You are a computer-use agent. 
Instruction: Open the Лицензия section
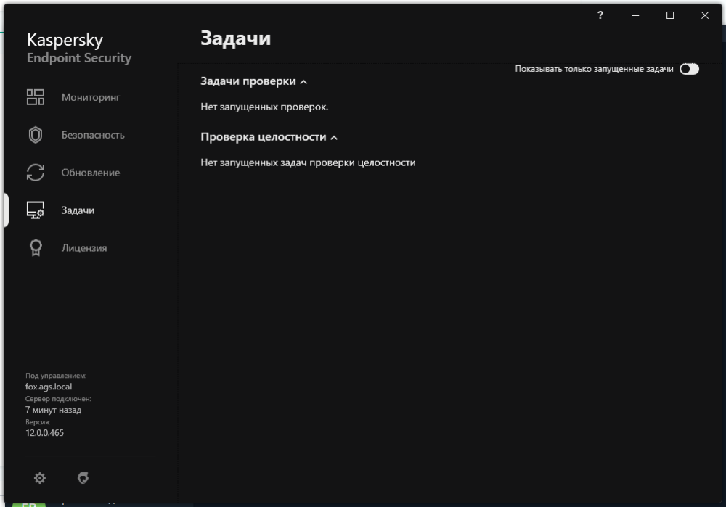[83, 248]
